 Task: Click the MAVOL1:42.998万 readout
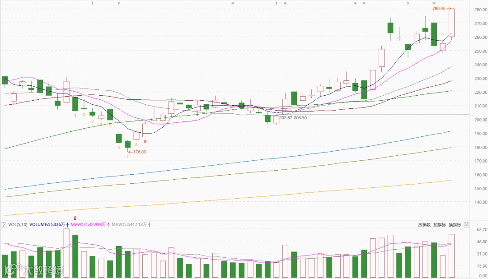click(x=88, y=224)
